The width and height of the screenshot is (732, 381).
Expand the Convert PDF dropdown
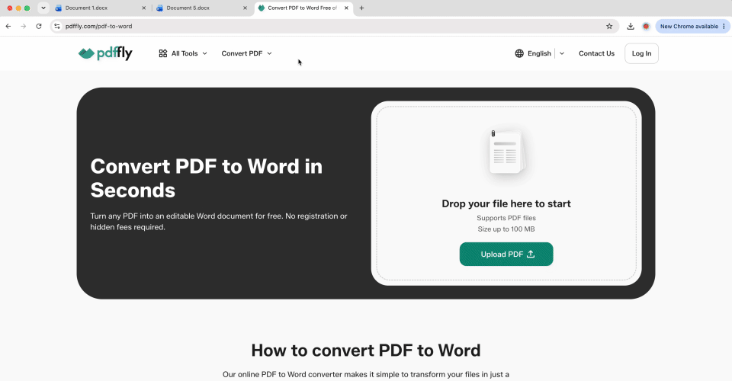click(246, 53)
